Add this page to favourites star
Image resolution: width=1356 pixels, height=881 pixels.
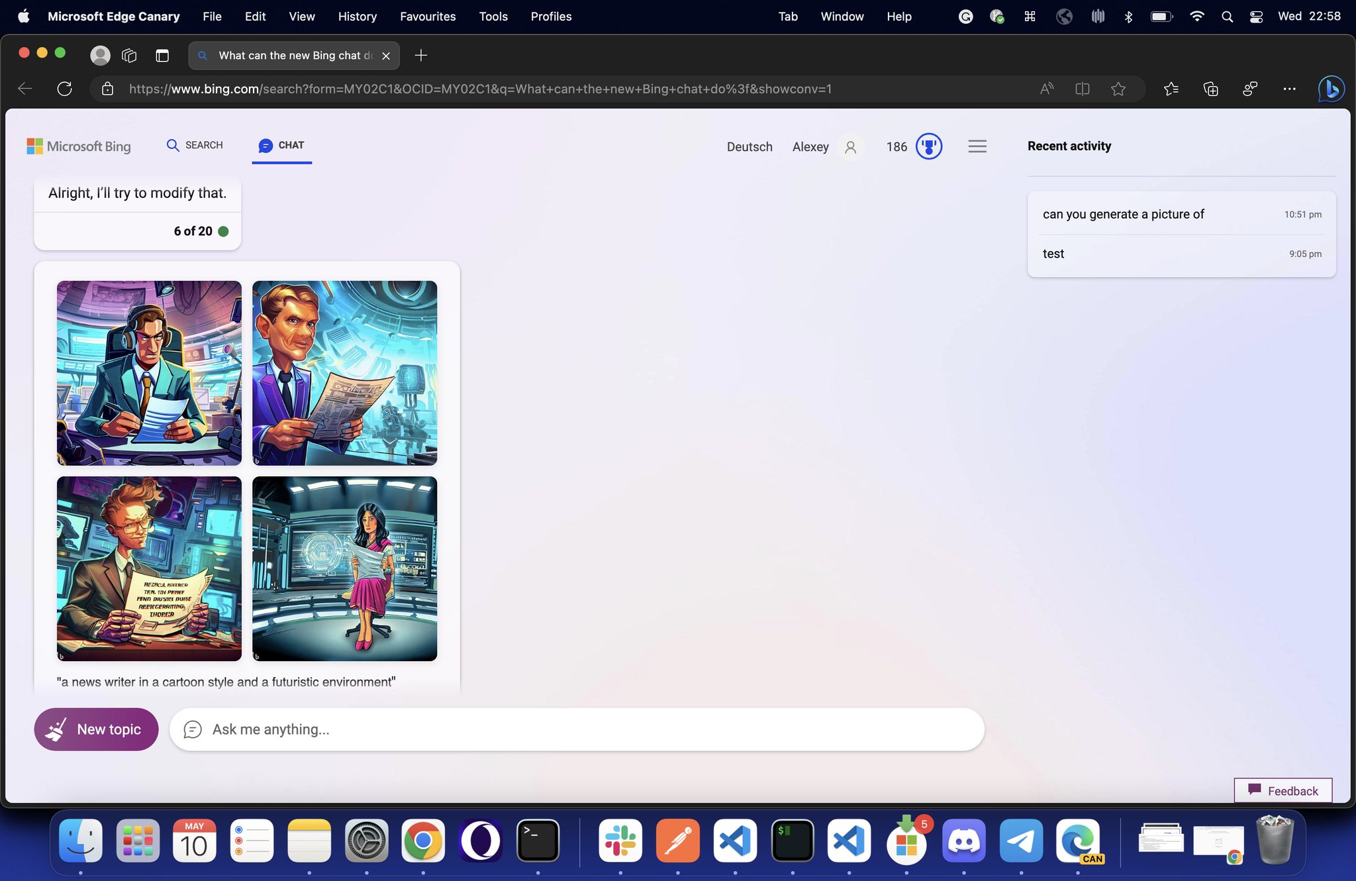point(1118,89)
